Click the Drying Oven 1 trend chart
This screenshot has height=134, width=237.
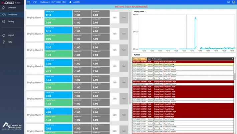pos(184,32)
